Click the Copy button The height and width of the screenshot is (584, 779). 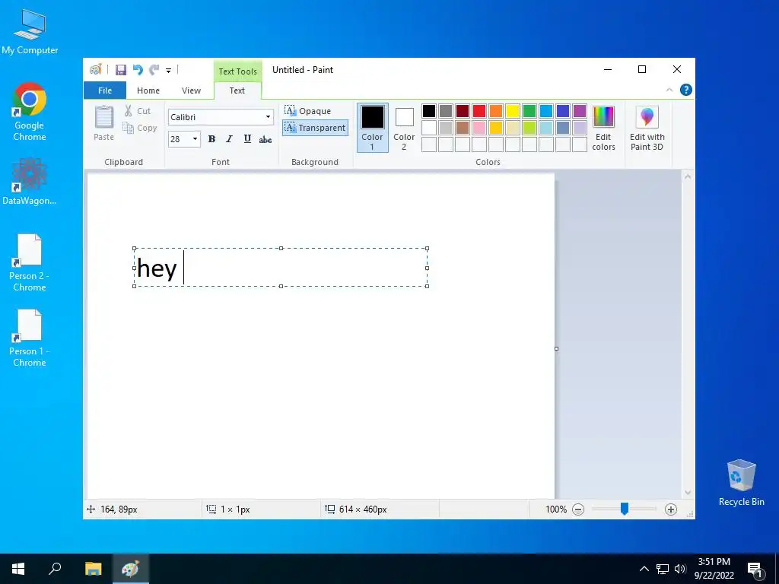pyautogui.click(x=140, y=128)
